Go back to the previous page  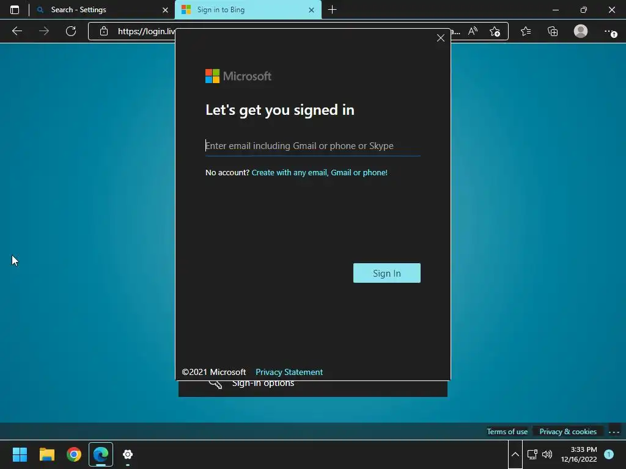(17, 31)
